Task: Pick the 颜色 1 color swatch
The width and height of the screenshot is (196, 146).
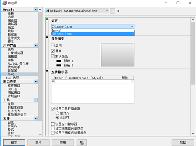Action: click(x=59, y=61)
